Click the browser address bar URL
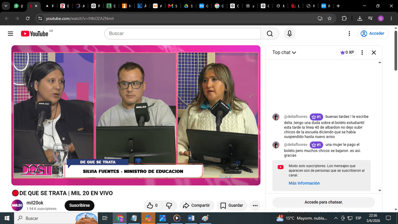Screen dimensions: 398x224 80,18
